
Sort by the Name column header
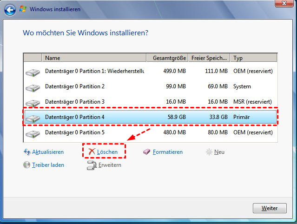click(x=94, y=58)
